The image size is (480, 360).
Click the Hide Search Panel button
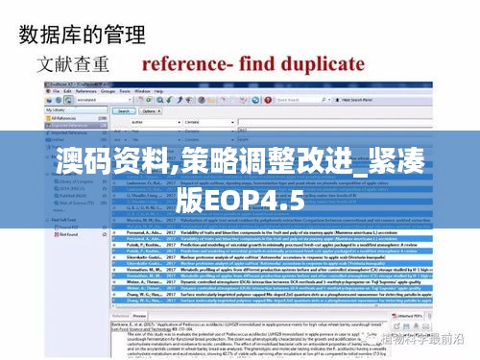coord(353,100)
